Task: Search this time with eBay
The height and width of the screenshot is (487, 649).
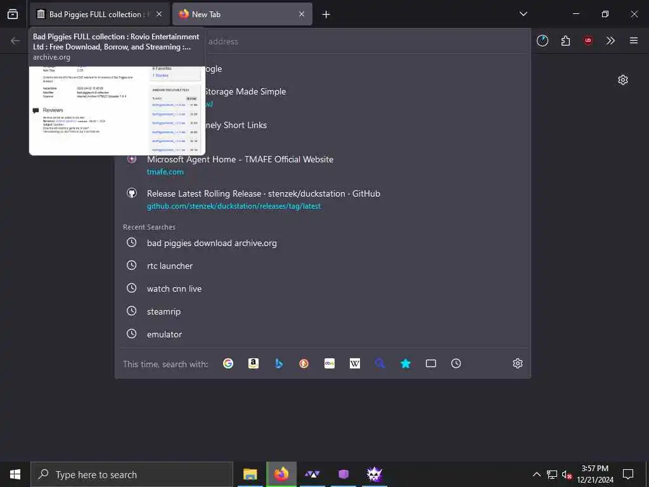Action: point(330,363)
